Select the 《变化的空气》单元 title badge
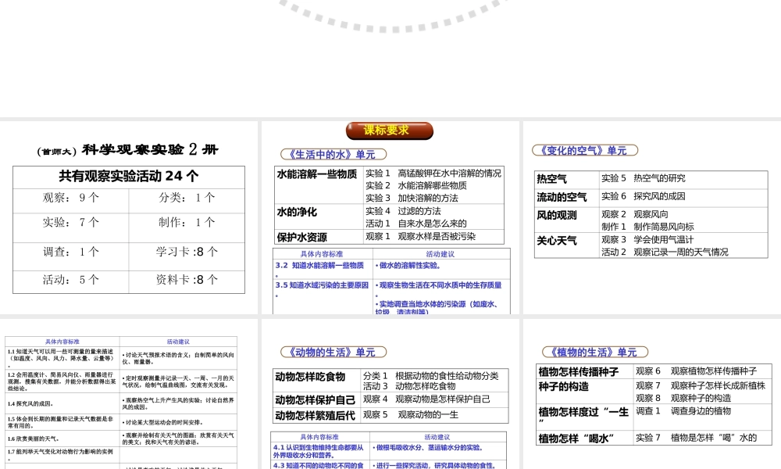This screenshot has height=469, width=781. (584, 150)
